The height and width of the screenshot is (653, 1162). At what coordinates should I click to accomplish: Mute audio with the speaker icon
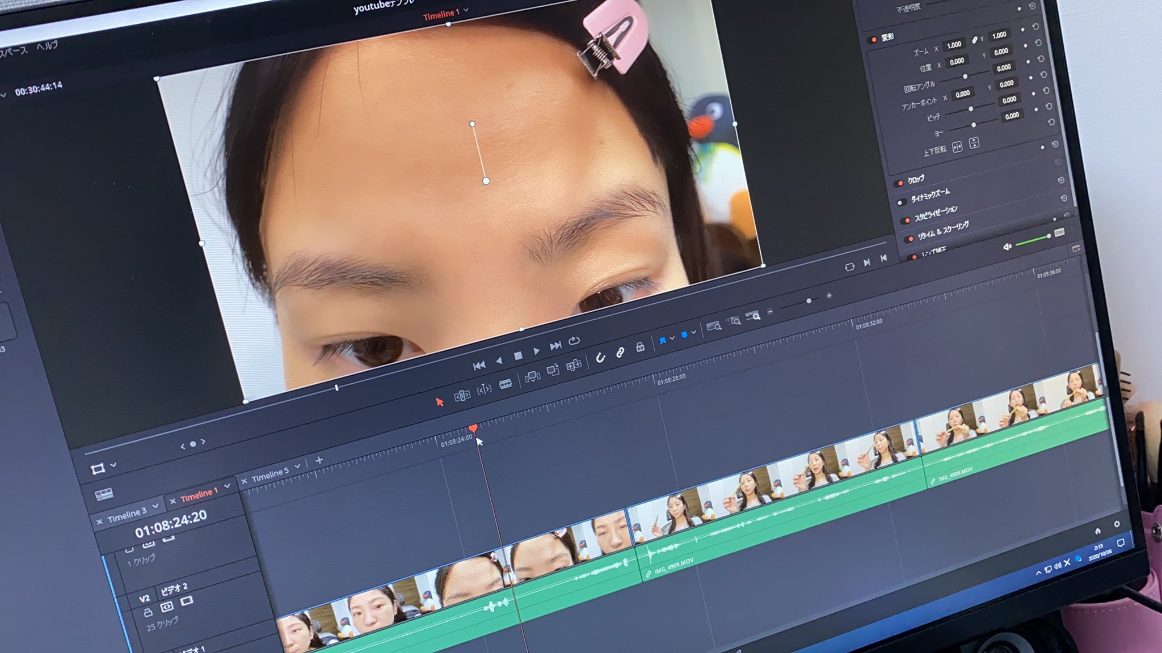1007,247
